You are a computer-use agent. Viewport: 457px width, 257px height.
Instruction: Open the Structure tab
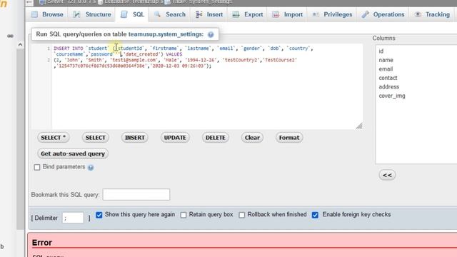tap(92, 14)
